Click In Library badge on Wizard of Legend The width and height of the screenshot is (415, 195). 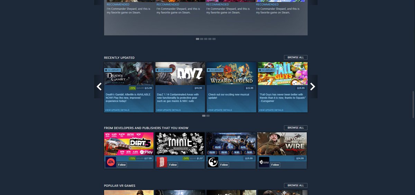[x=215, y=70]
